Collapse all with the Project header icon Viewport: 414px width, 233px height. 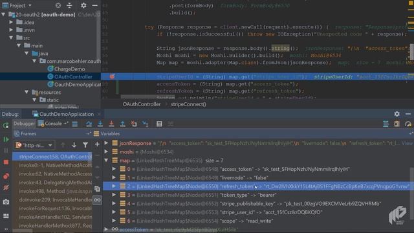point(69,5)
